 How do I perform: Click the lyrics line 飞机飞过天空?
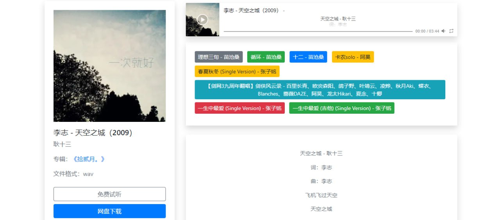pos(321,195)
